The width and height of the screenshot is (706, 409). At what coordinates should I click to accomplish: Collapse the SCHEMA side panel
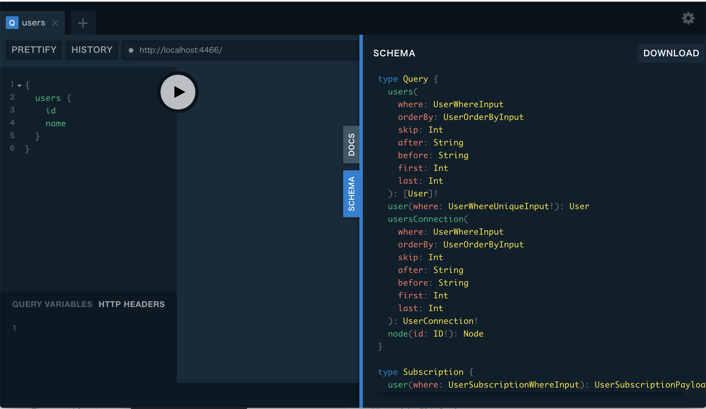click(x=352, y=193)
